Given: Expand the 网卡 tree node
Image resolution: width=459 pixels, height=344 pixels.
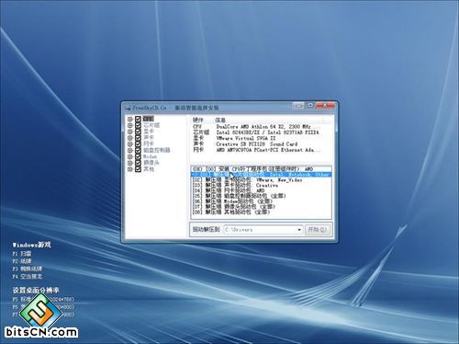Looking at the screenshot, I should click(130, 144).
